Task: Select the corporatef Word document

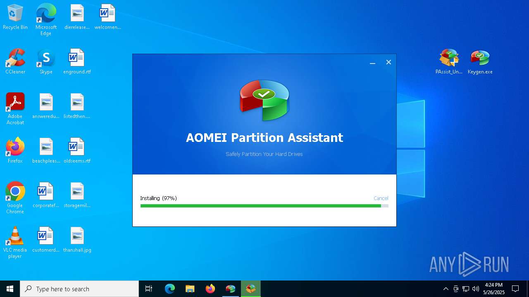Action: (x=46, y=196)
